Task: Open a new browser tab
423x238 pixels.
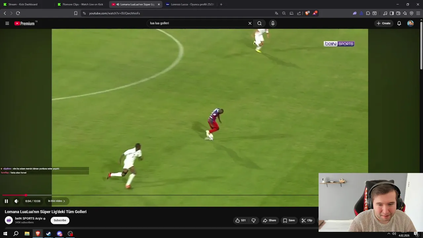Action: [x=221, y=4]
